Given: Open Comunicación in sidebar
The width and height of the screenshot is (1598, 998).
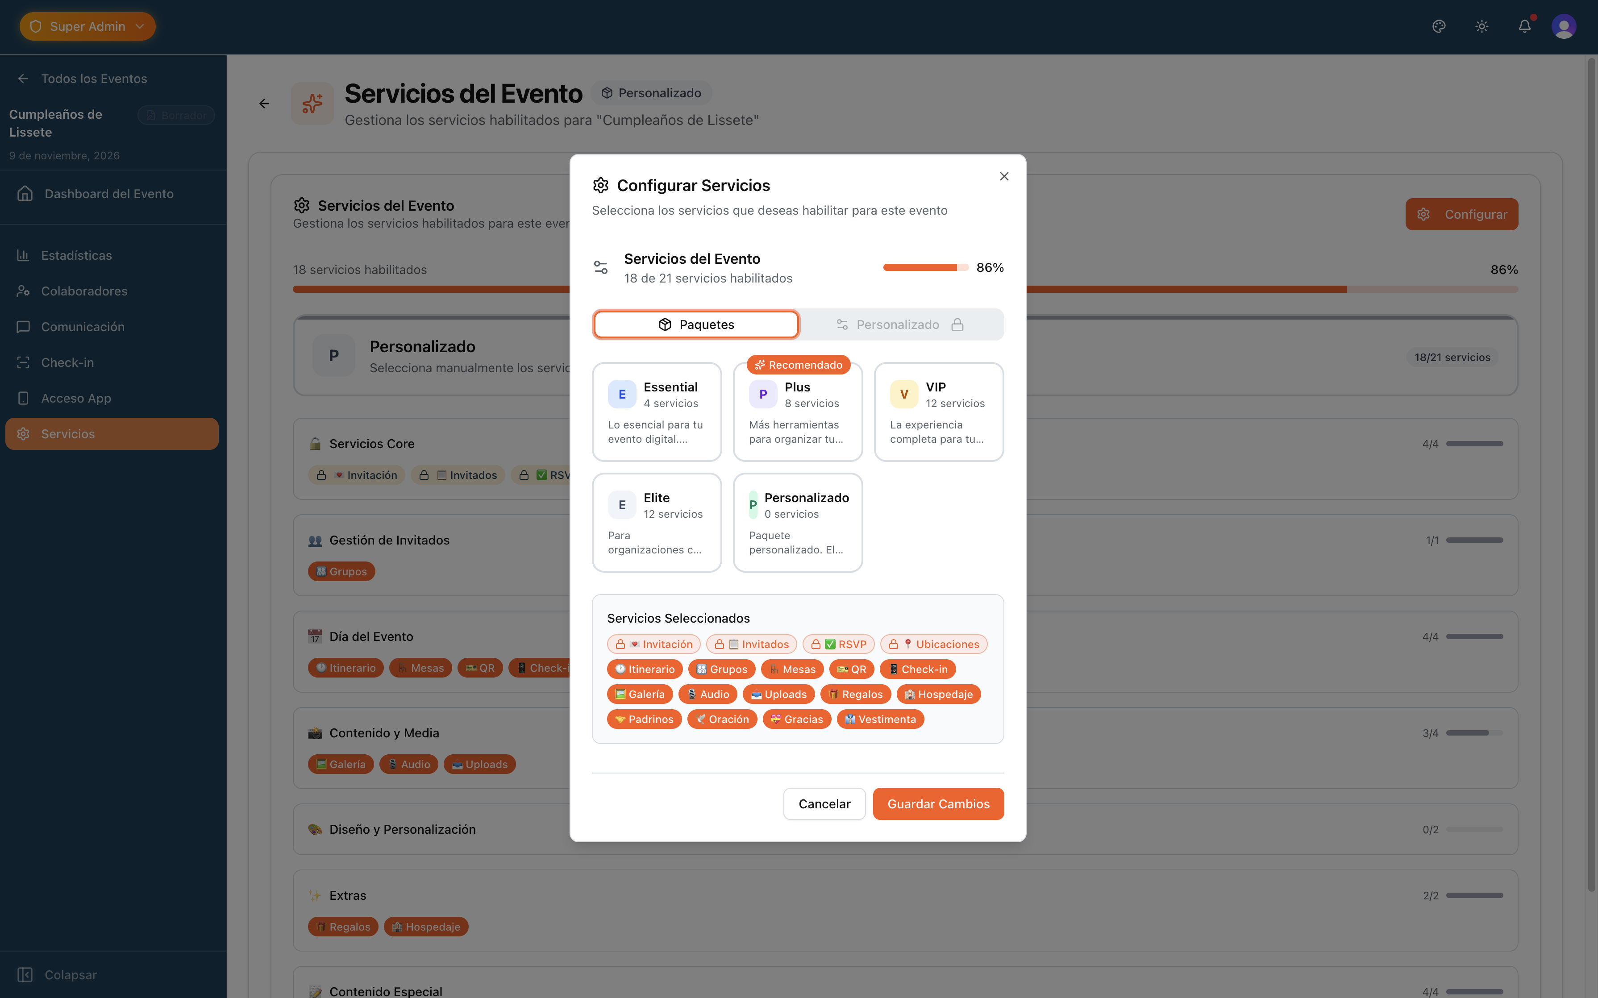Looking at the screenshot, I should coord(112,327).
